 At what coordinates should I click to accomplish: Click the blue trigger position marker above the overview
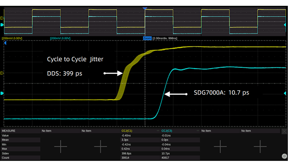click(145, 8)
